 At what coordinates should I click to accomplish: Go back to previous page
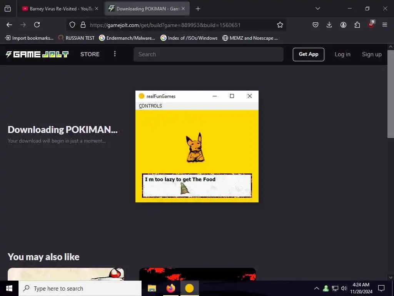pyautogui.click(x=9, y=25)
